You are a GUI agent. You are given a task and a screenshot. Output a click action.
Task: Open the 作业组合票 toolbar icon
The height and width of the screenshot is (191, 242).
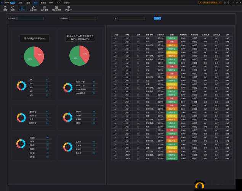(56, 8)
